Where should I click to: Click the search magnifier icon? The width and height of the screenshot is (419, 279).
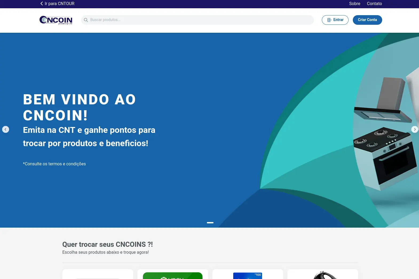pos(86,20)
